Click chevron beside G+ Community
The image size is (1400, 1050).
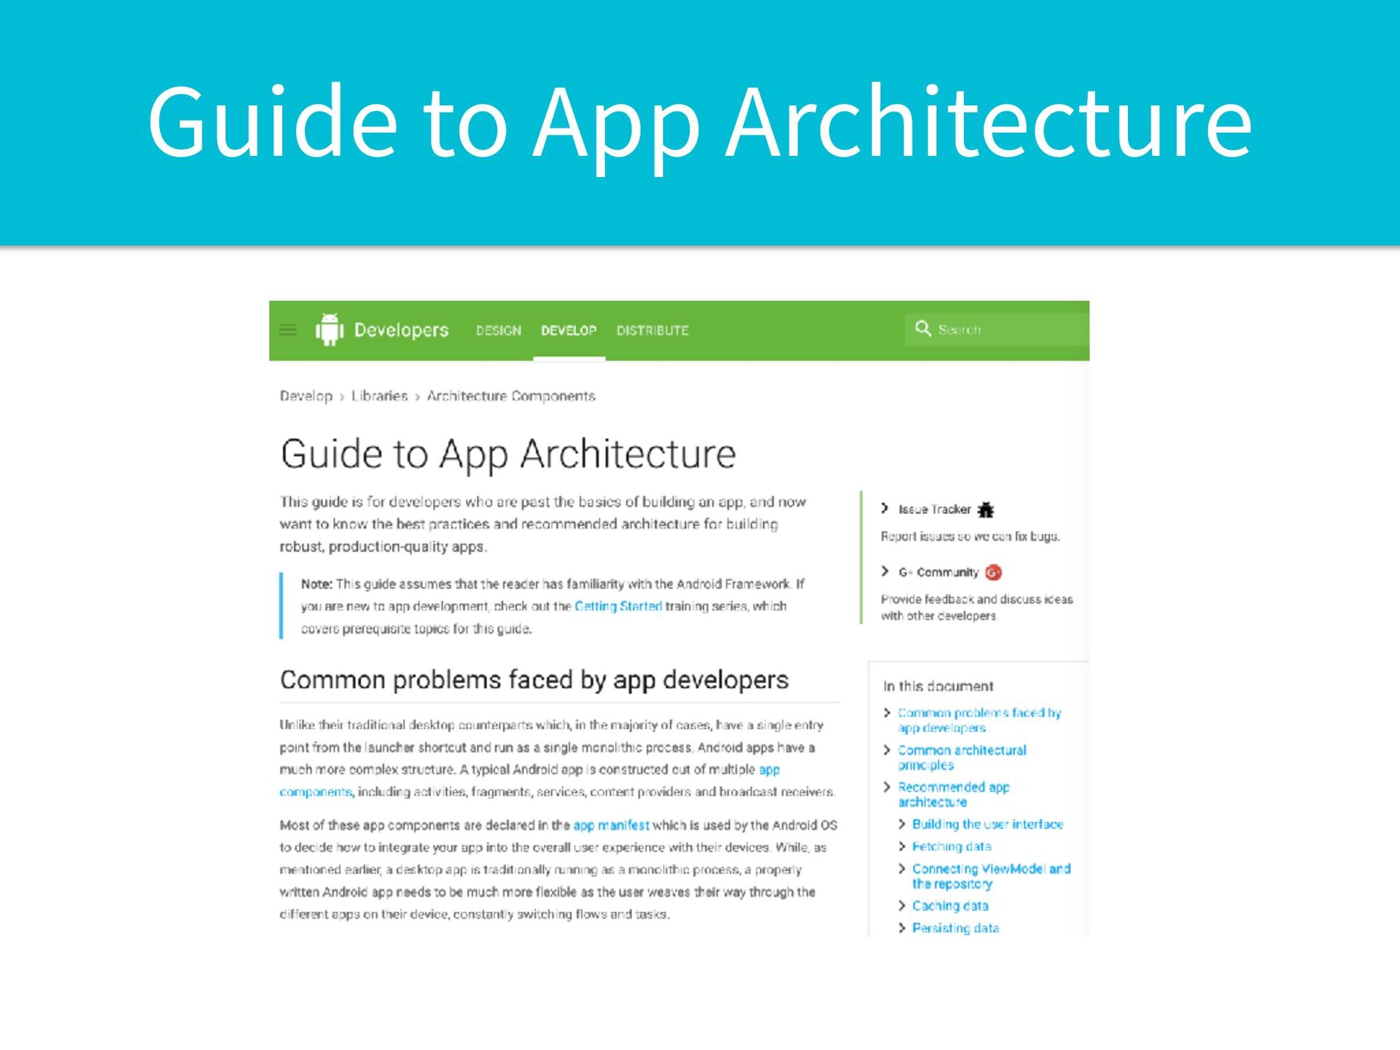click(x=884, y=571)
